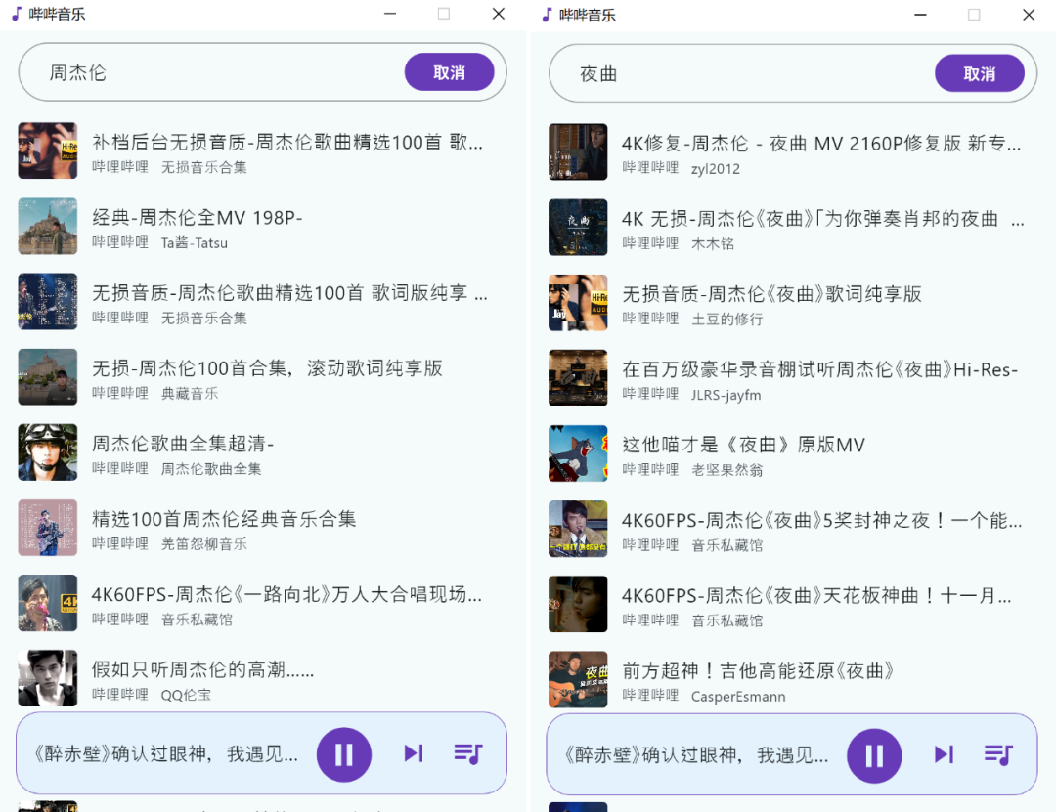Focus the search field containing 周杰伦
Viewport: 1056px width, 812px height.
coord(215,72)
